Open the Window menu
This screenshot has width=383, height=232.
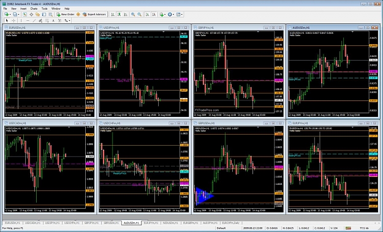tap(56, 9)
